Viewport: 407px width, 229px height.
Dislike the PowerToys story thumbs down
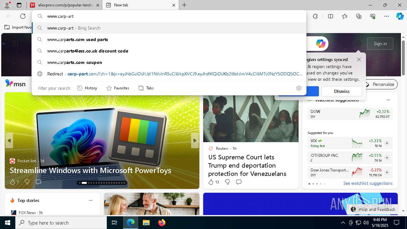[x=27, y=182]
